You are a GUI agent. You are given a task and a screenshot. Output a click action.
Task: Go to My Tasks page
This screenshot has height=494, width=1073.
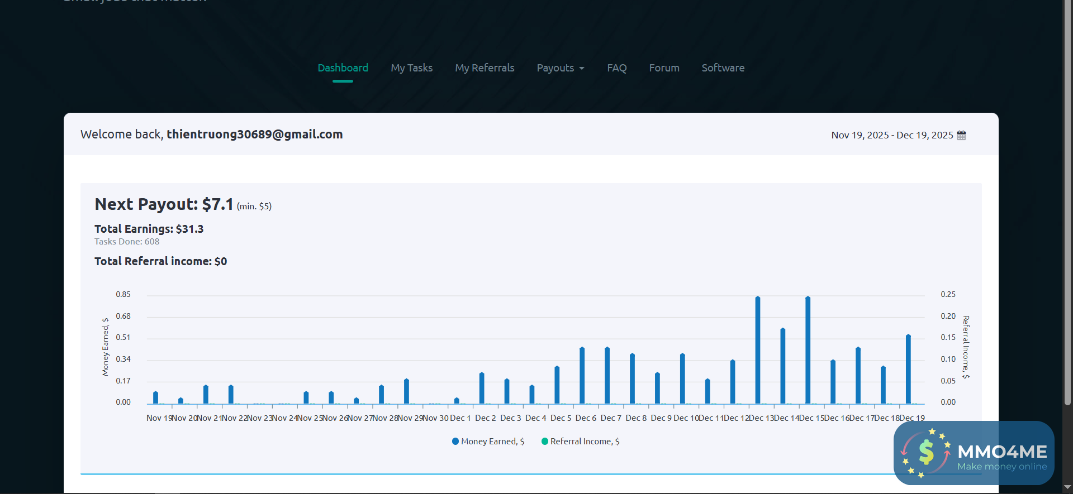pyautogui.click(x=411, y=68)
